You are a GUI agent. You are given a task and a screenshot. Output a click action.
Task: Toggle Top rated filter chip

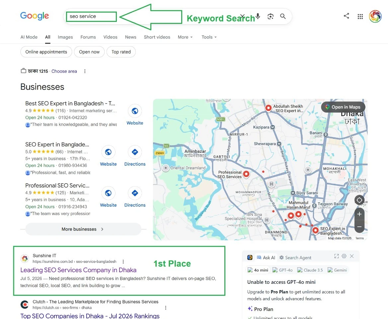coord(121,52)
